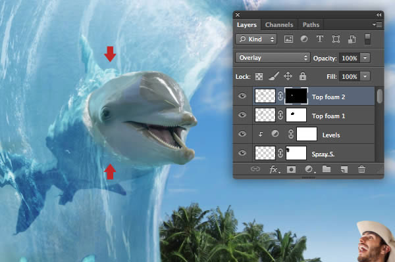Lock transparent pixels icon
Screen dimensions: 395x262
259,76
